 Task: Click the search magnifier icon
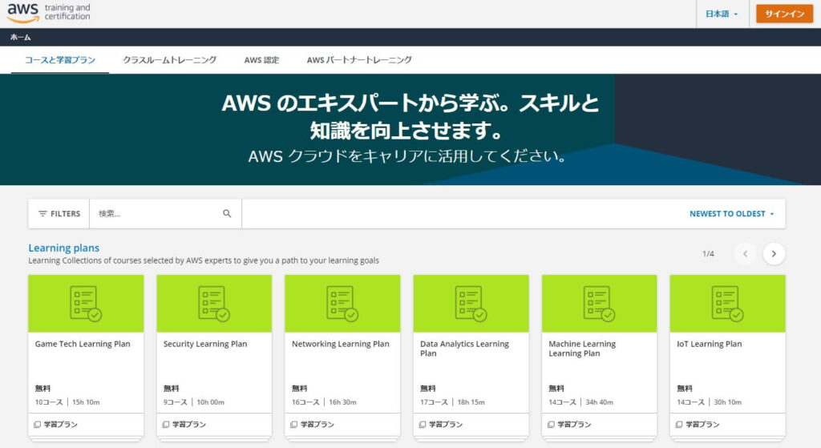click(227, 214)
